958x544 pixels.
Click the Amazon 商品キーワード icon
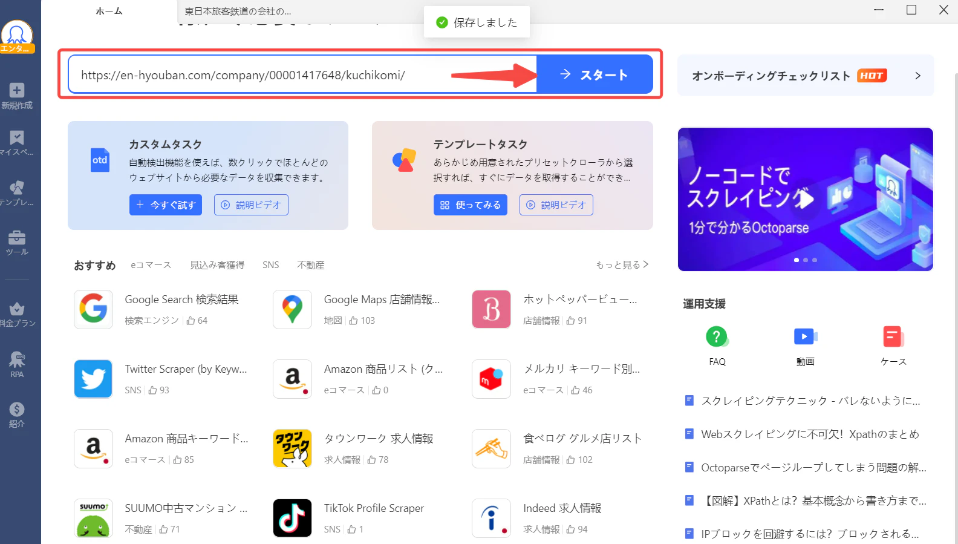(x=93, y=448)
